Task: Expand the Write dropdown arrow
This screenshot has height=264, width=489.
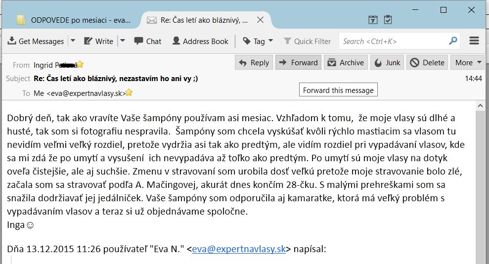Action: pos(123,41)
